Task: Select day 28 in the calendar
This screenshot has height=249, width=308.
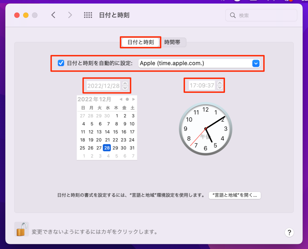Action: [x=107, y=148]
